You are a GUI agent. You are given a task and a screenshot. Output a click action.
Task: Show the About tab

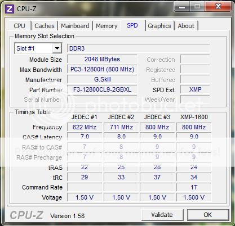click(186, 26)
